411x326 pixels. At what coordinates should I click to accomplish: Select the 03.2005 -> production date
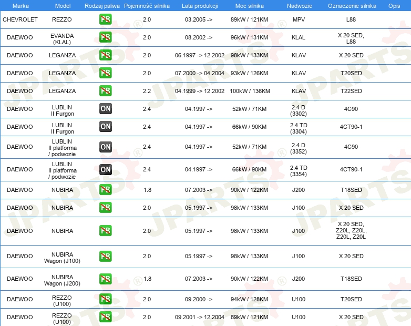click(199, 19)
